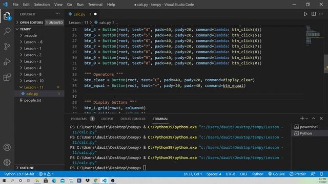Open the Source Control view
Viewport: 328px width, 184px height.
tap(7, 47)
